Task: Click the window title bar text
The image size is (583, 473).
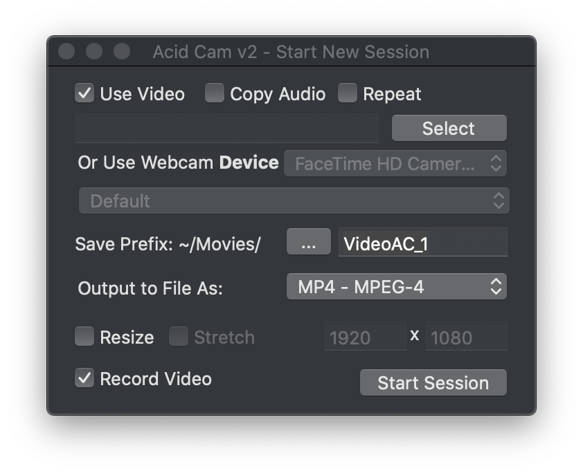Action: pos(291,52)
